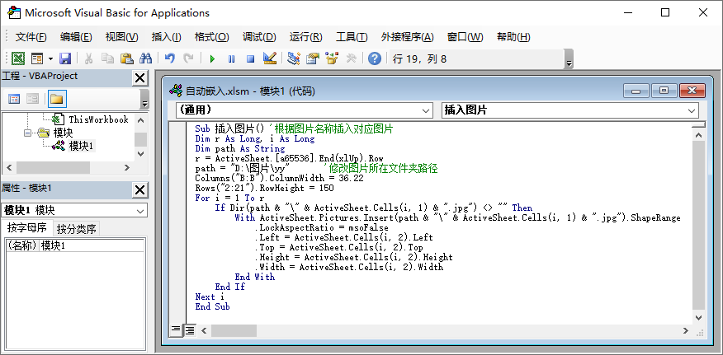Image resolution: width=723 pixels, height=355 pixels.
Task: Click the code line 'End Sub'
Action: pos(213,306)
